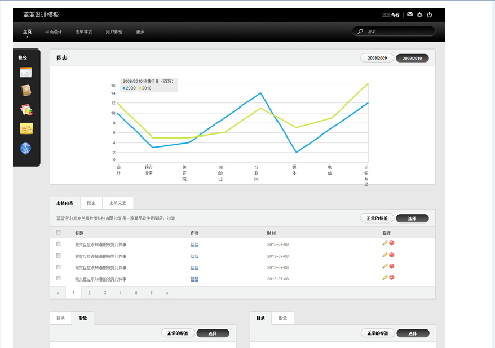
Task: Check the first table row checkbox
Action: pyautogui.click(x=58, y=244)
